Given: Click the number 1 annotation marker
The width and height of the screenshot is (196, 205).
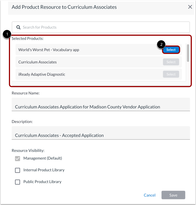Looking at the screenshot, I should (x=7, y=35).
